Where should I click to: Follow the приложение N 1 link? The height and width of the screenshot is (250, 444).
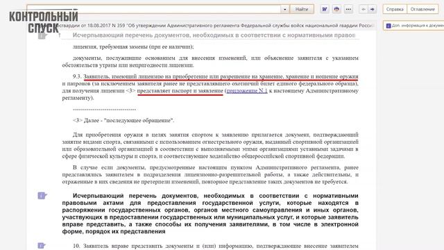click(x=247, y=91)
